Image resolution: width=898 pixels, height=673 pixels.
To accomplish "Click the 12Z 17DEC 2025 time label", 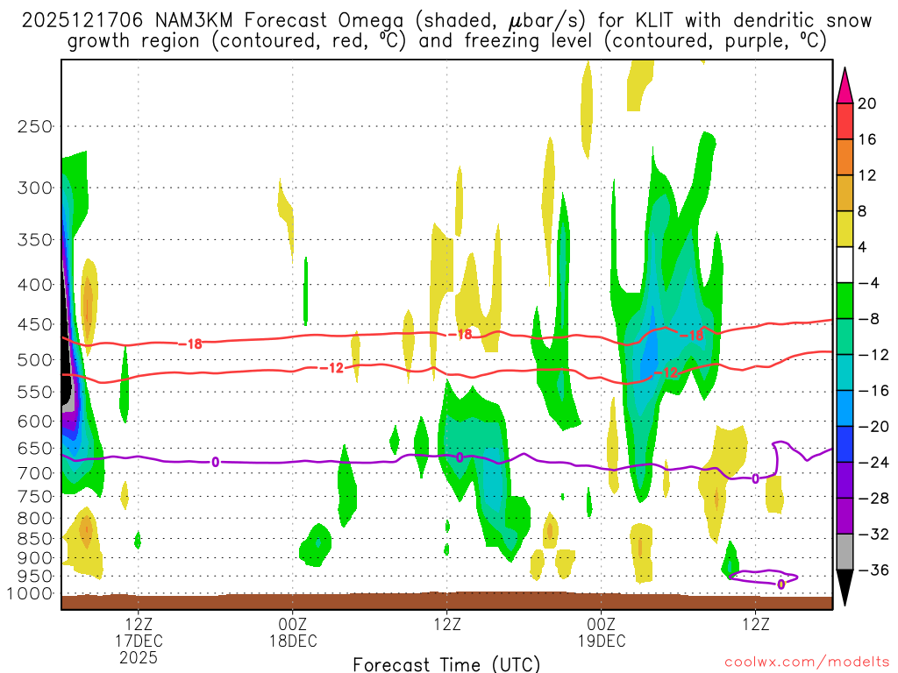I will 139,641.
